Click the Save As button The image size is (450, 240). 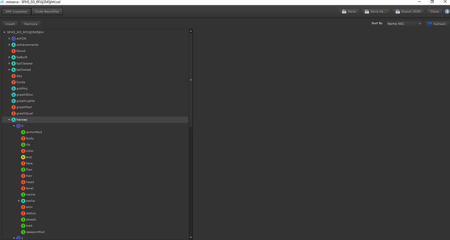[376, 12]
